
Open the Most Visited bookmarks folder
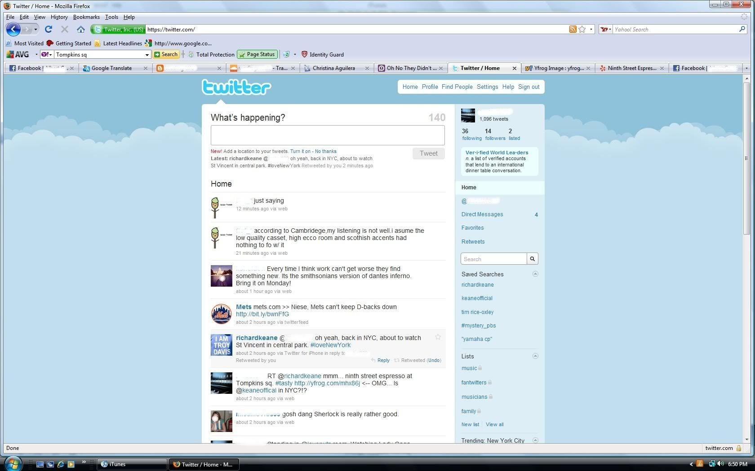[25, 44]
